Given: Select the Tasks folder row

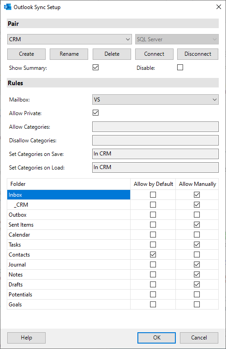Looking at the screenshot, I should [69, 245].
